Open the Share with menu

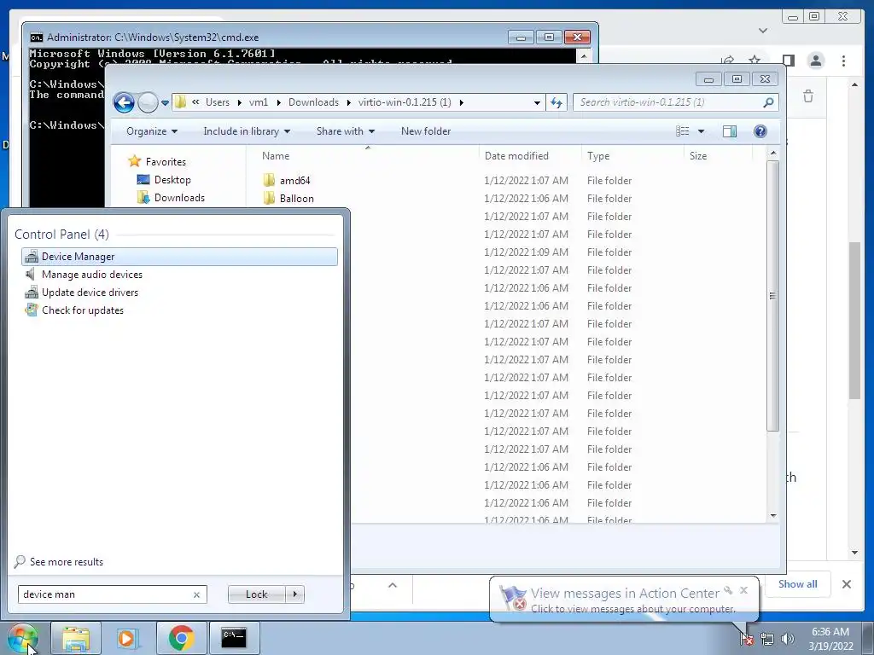pyautogui.click(x=346, y=131)
